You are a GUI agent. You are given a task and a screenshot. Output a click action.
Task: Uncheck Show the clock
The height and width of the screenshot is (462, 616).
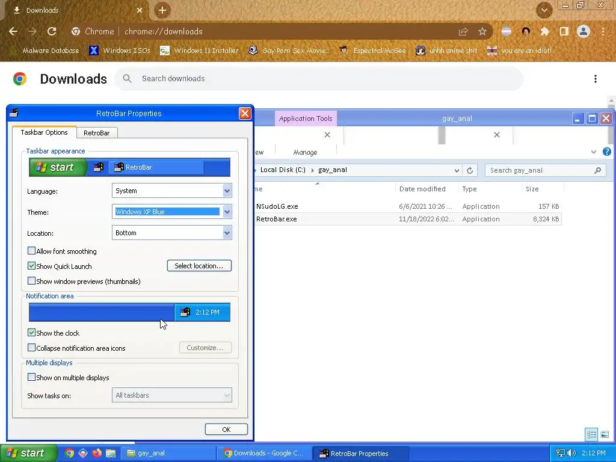(x=31, y=332)
